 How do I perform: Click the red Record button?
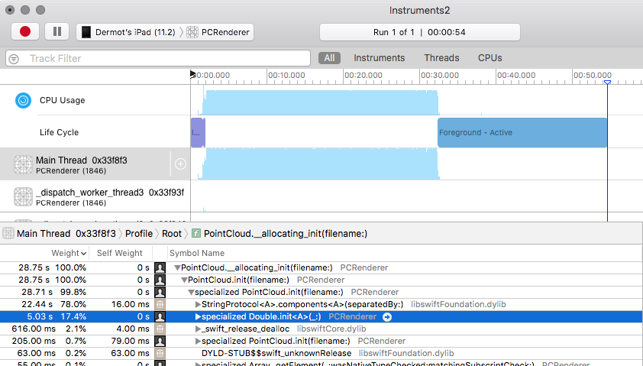pyautogui.click(x=25, y=32)
